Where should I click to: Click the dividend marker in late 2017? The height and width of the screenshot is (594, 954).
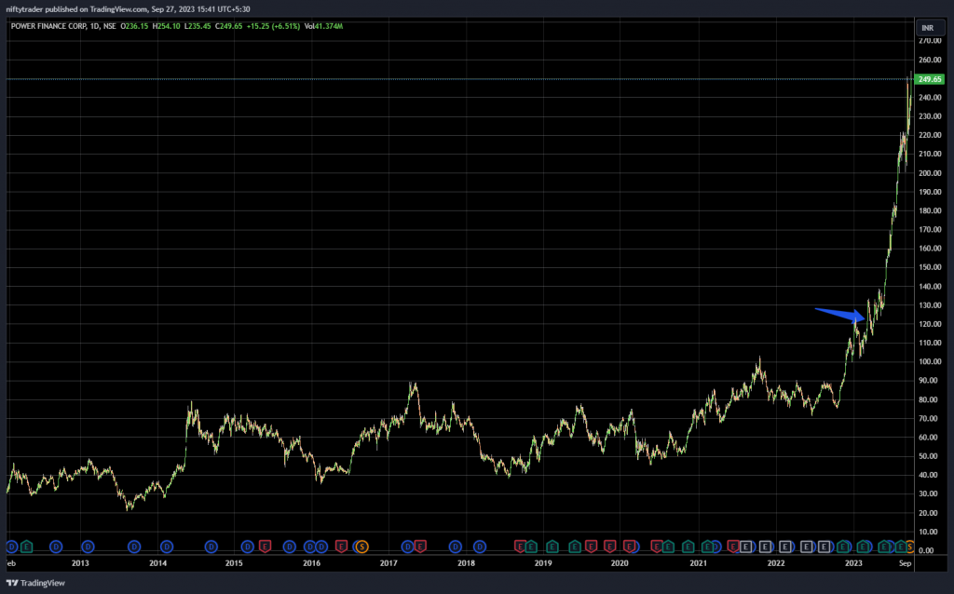455,547
